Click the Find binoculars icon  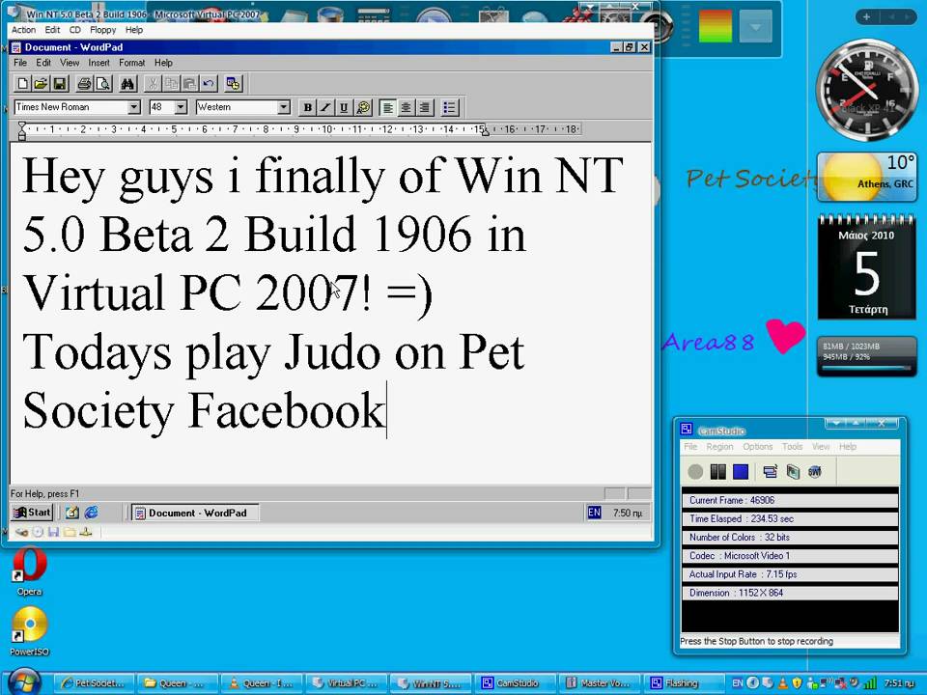[127, 84]
